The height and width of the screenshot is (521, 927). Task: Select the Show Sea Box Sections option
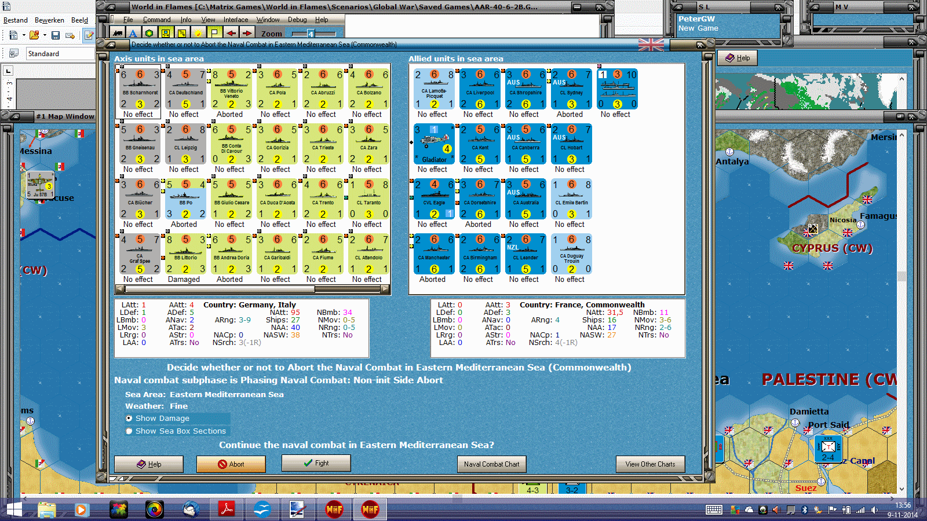pyautogui.click(x=129, y=431)
